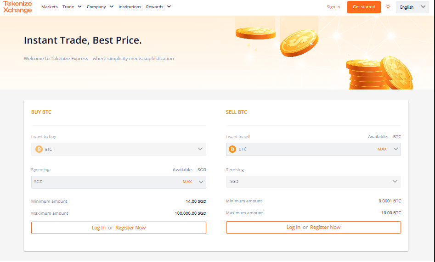Open the Company menu
This screenshot has width=435, height=262.
click(96, 7)
